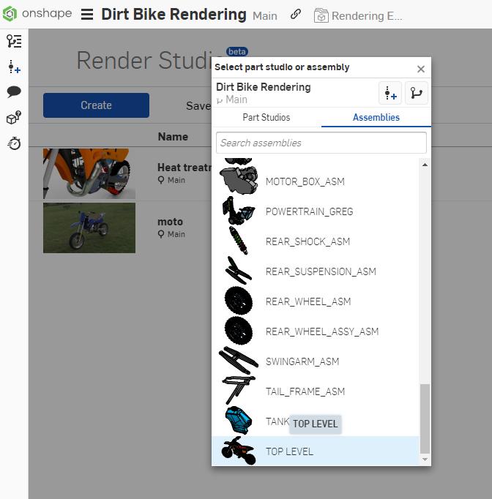This screenshot has height=499, width=492.
Task: Click the Search assemblies input field
Action: [x=321, y=143]
